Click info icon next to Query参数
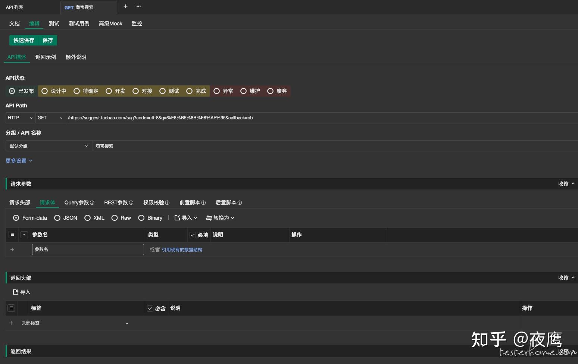Screen dimensions: 578x364 click(x=92, y=203)
